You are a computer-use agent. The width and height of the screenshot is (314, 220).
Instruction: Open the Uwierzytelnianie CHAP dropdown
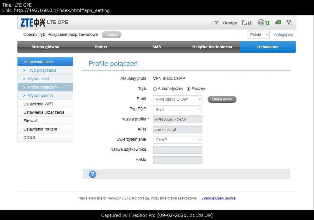pos(178,140)
